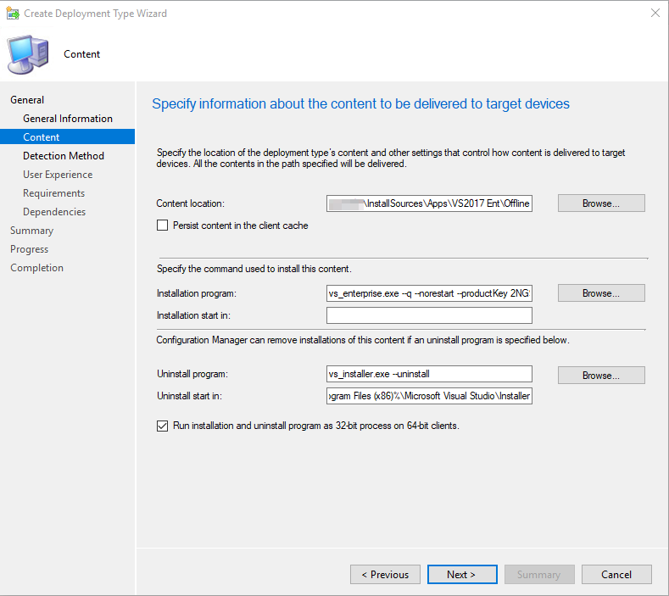This screenshot has width=669, height=596.
Task: Click the computer icon in the header
Action: coord(29,54)
